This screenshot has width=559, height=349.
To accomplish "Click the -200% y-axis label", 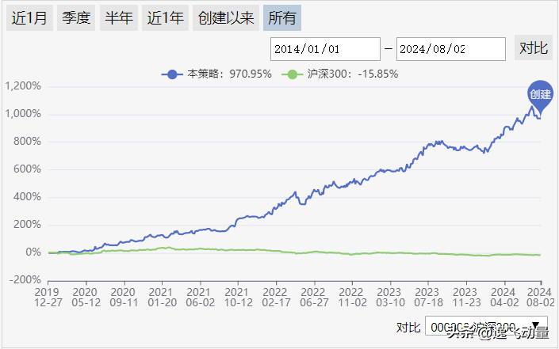I will point(25,280).
